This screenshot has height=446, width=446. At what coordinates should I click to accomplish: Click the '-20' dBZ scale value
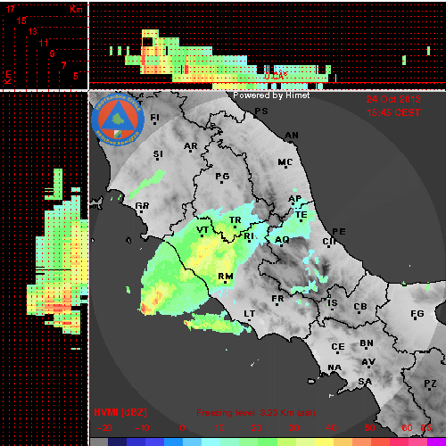pyautogui.click(x=104, y=428)
